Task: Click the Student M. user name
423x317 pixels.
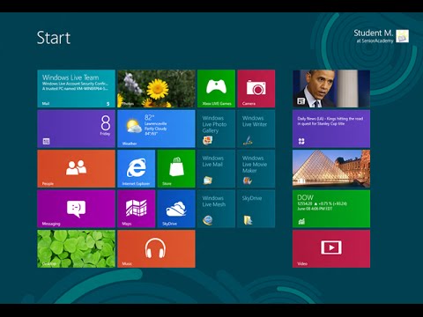Action: (x=373, y=33)
